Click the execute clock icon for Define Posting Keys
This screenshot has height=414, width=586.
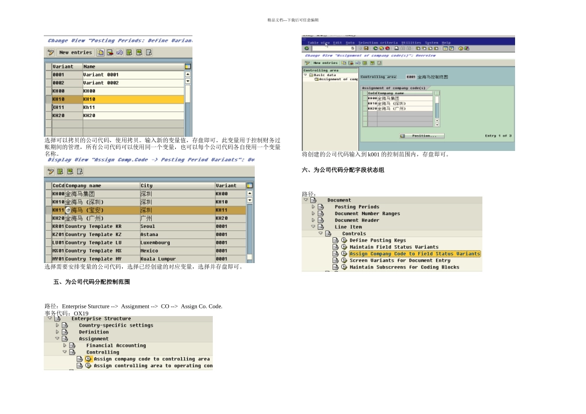coord(344,240)
